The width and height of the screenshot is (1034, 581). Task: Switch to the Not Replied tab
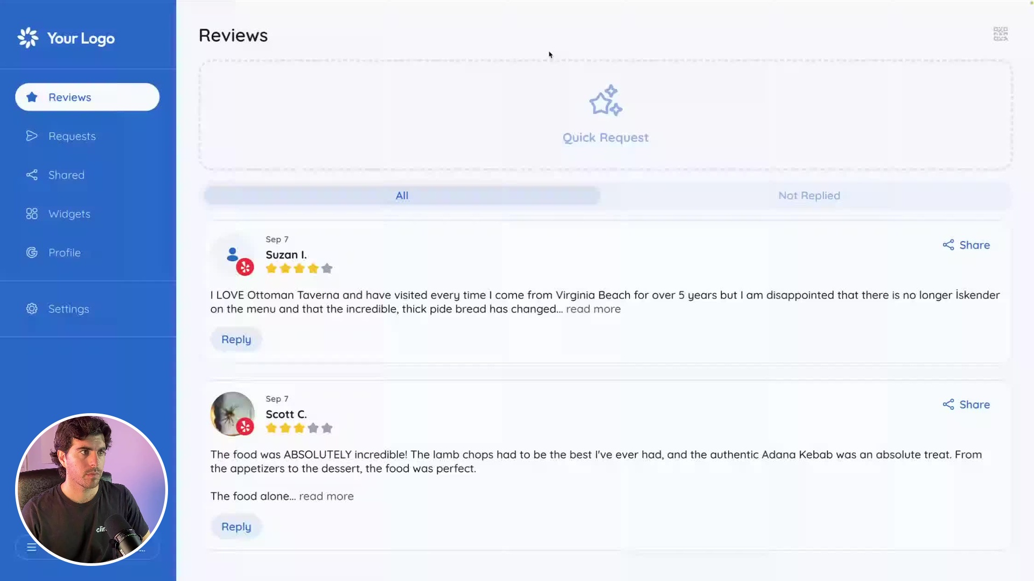[x=809, y=196]
